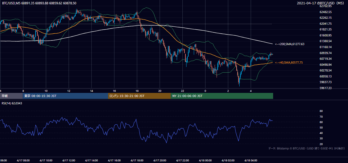Click RSI scale value 40
348x163 pixels.
point(321,133)
